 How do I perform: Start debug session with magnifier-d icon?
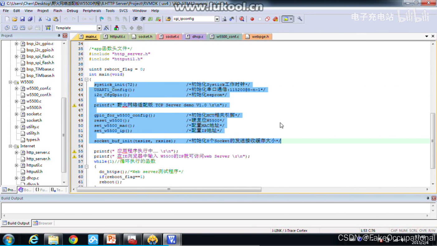tap(242, 19)
